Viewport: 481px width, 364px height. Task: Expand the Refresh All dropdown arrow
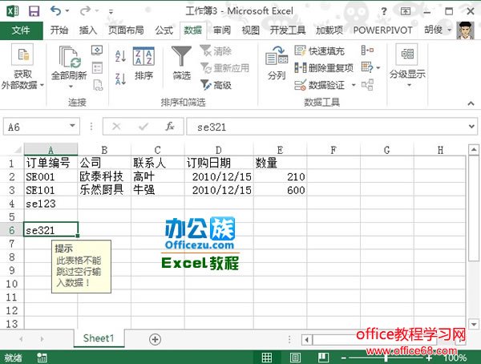pos(71,87)
